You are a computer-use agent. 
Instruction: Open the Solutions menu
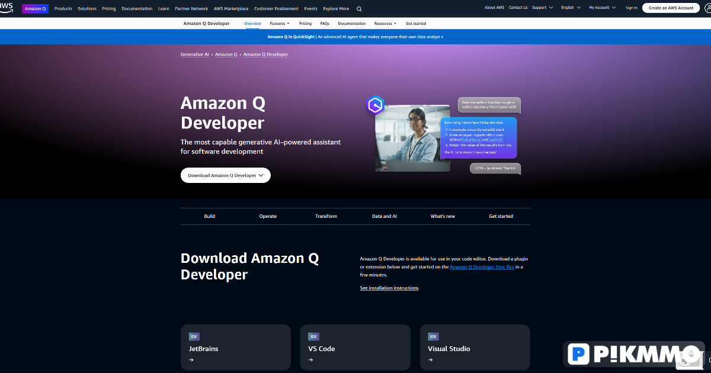click(87, 9)
